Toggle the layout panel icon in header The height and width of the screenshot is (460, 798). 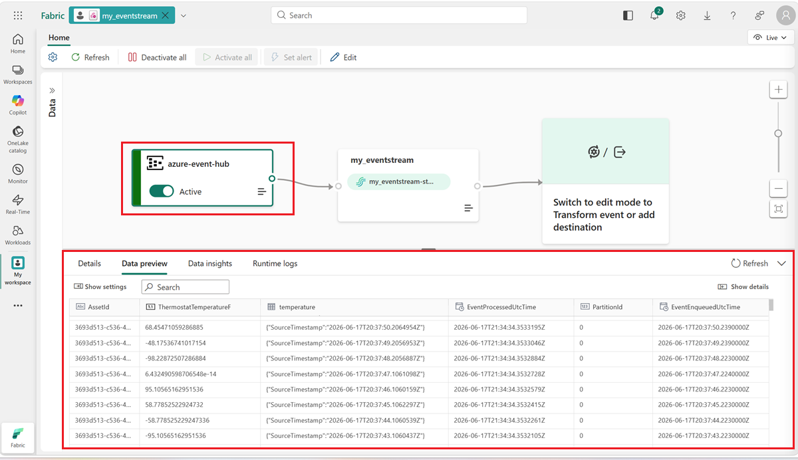(x=628, y=15)
